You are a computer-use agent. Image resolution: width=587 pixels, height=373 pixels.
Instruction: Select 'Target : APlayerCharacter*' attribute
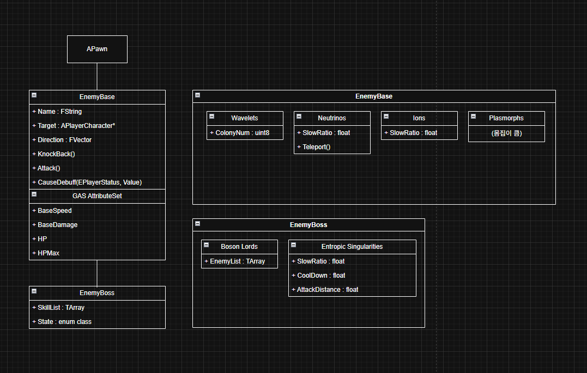[x=98, y=126]
